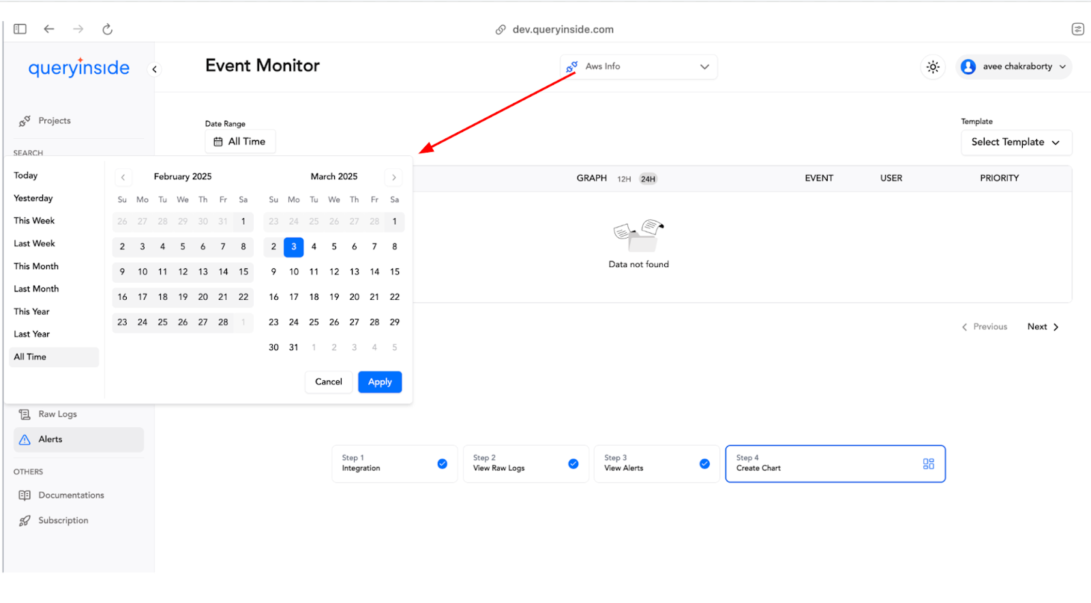This screenshot has width=1091, height=603.
Task: Open the avee chakraborty account menu
Action: [1014, 67]
